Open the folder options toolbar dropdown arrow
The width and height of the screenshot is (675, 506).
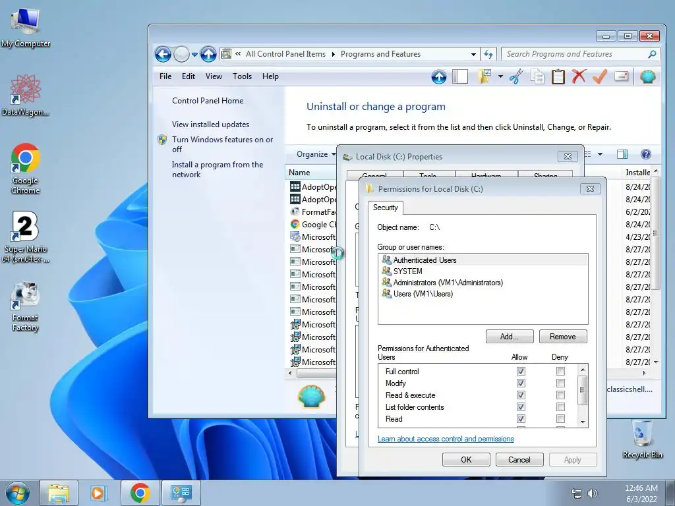(x=500, y=77)
